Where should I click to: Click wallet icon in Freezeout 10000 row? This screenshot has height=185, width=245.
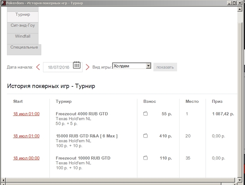tap(146, 158)
